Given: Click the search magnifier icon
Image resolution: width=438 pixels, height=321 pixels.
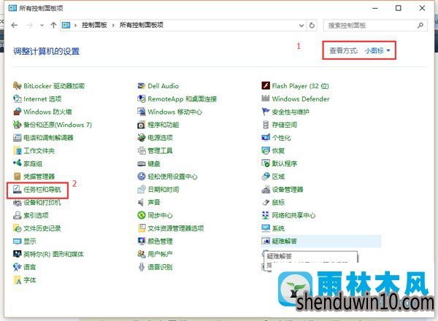Looking at the screenshot, I should [420, 26].
